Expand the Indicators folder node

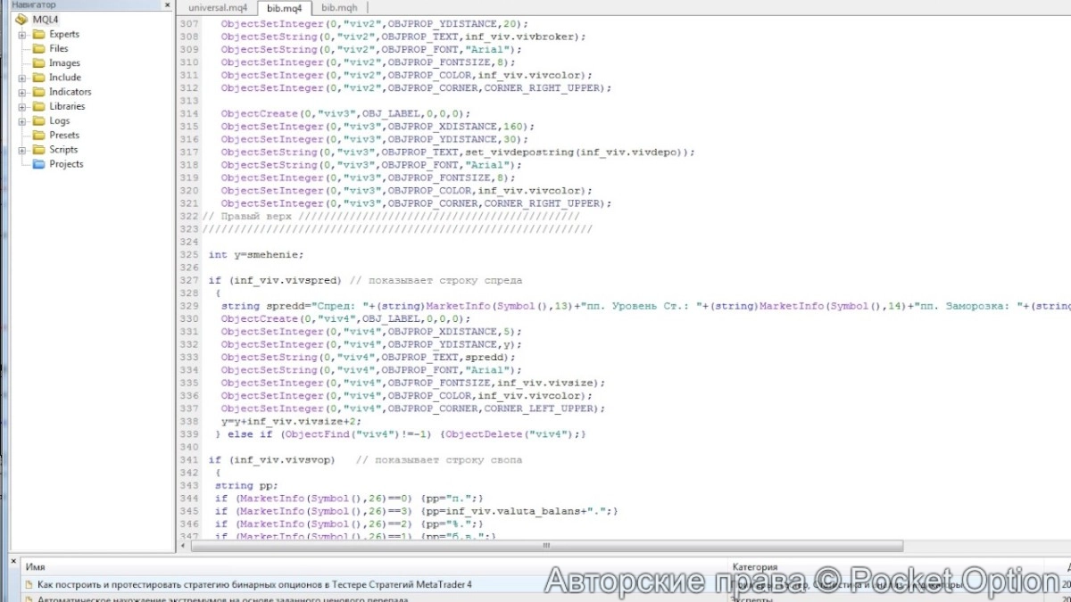pos(22,92)
